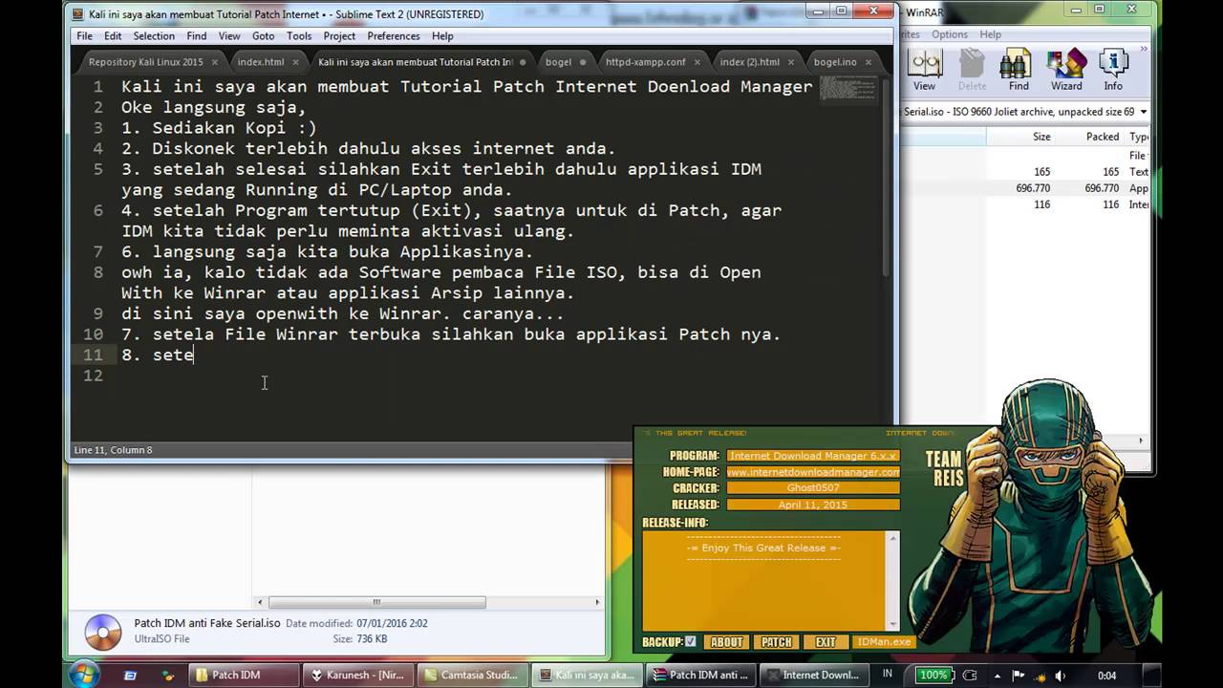Click the home-page URL field in patcher

click(813, 472)
